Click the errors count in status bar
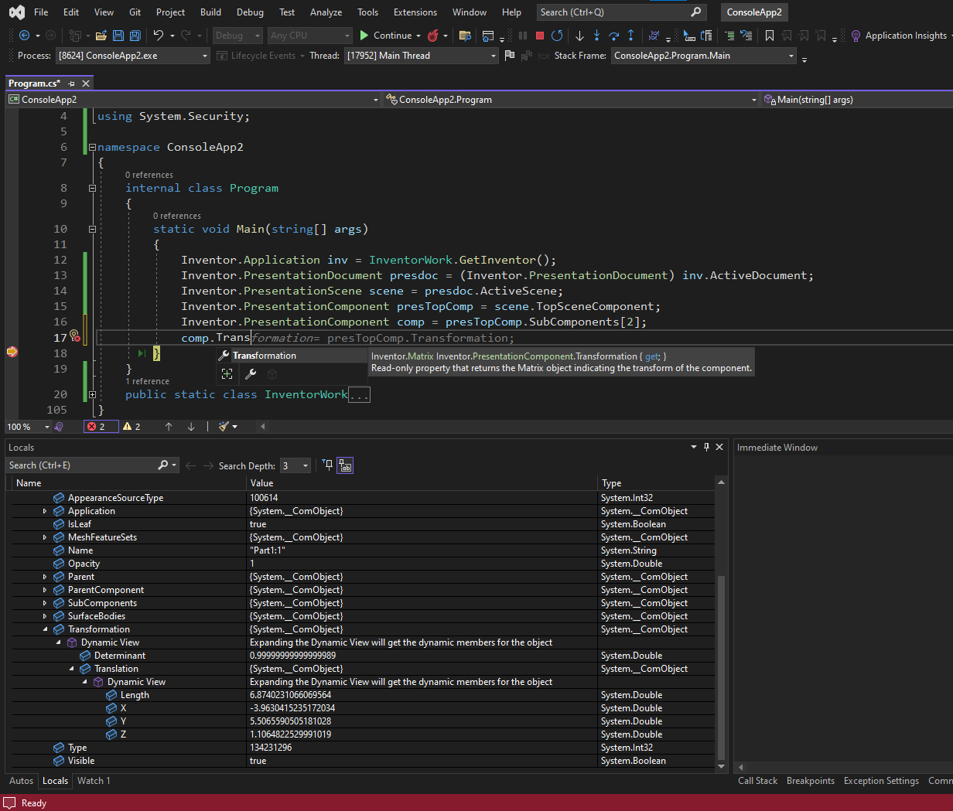953x811 pixels. (x=100, y=426)
